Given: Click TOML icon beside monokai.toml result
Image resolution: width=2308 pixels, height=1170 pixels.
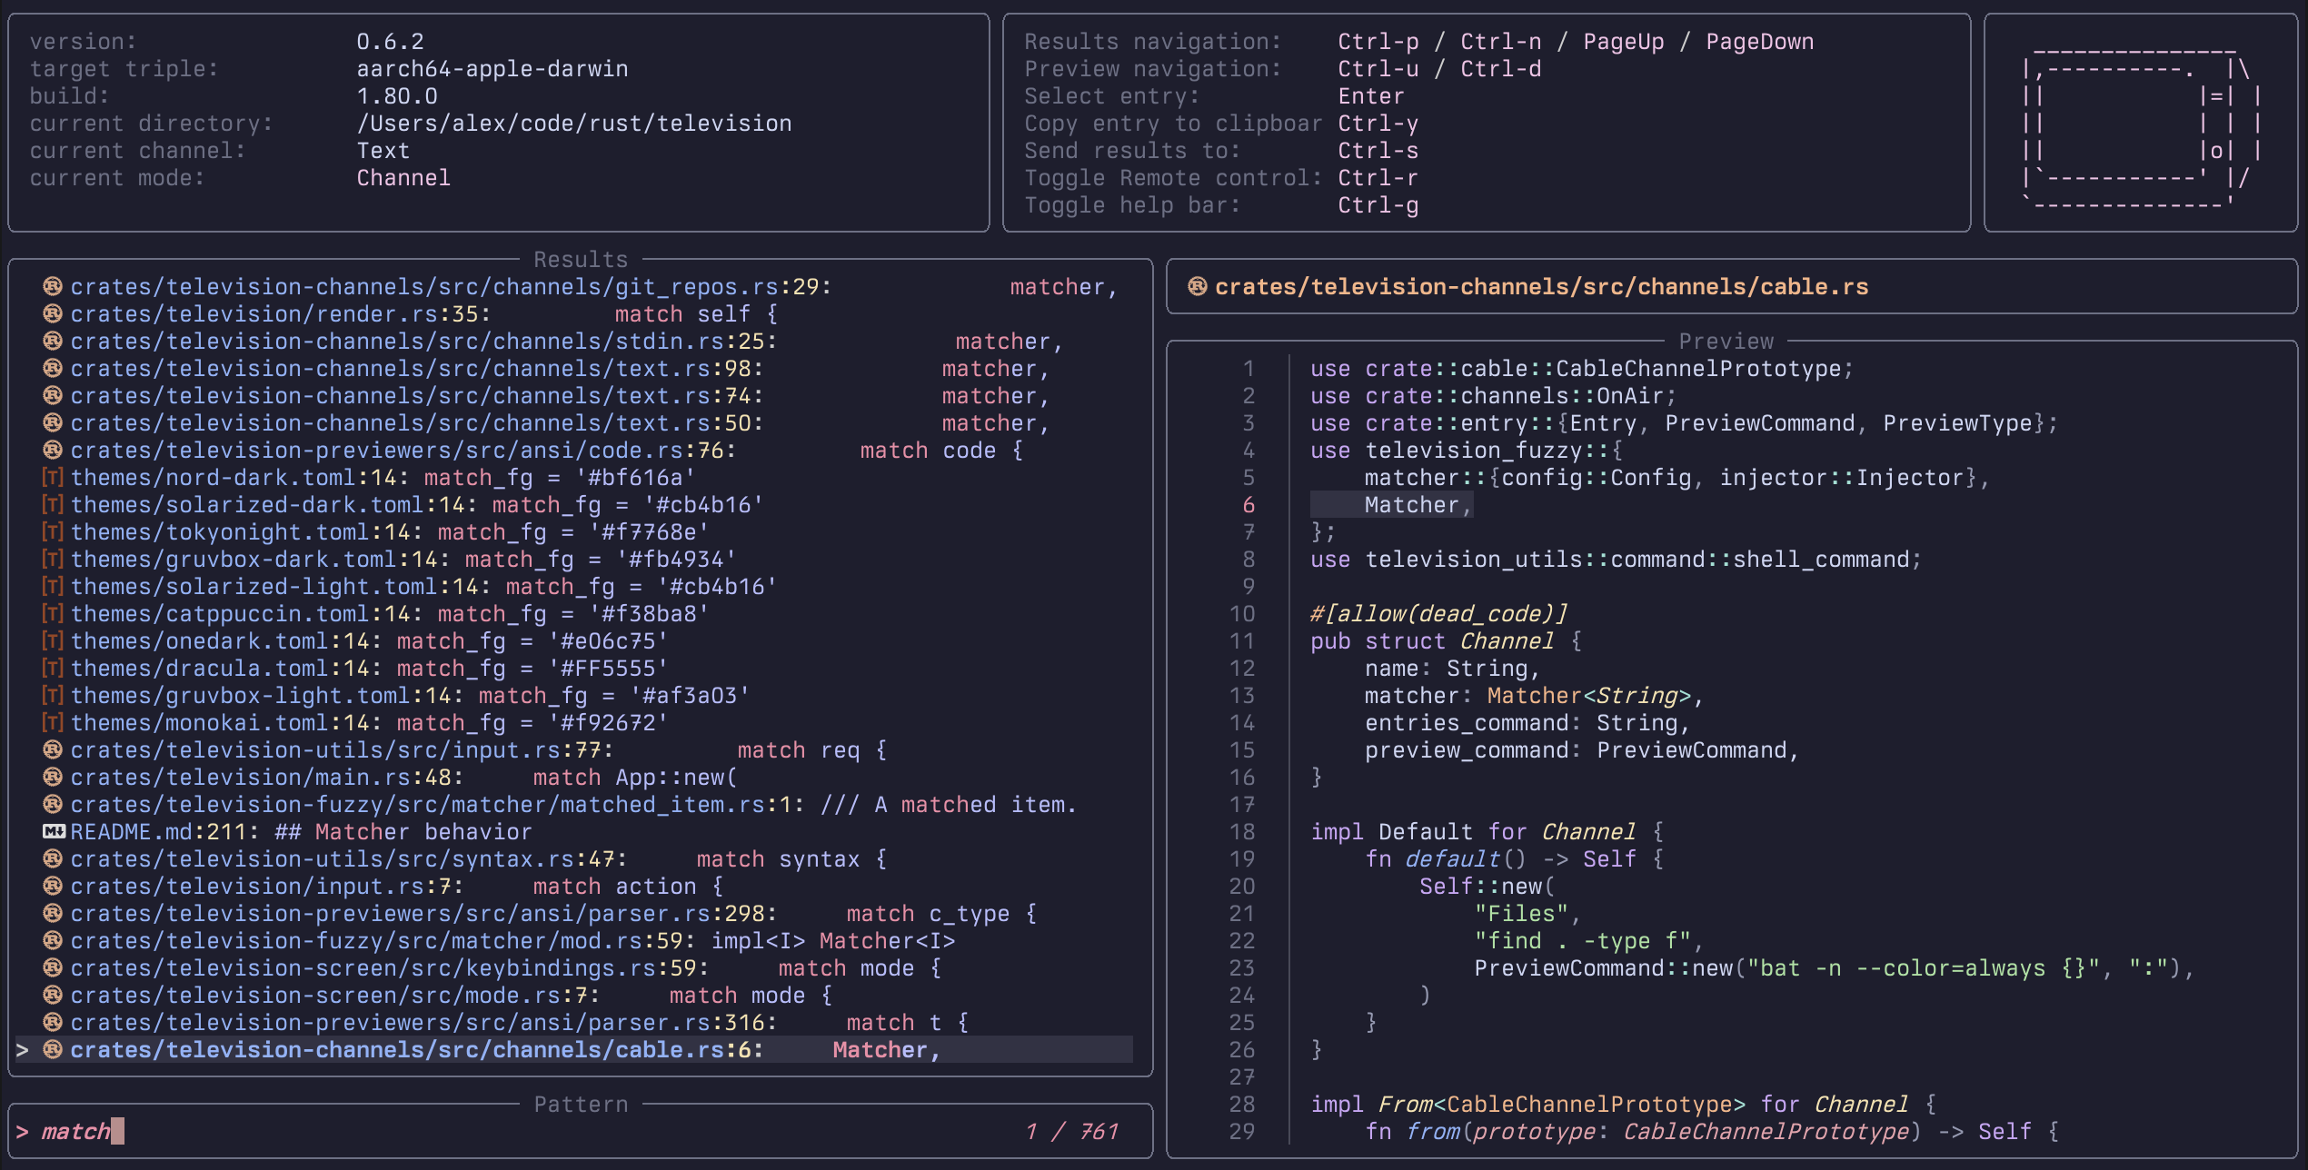Looking at the screenshot, I should click(x=53, y=723).
